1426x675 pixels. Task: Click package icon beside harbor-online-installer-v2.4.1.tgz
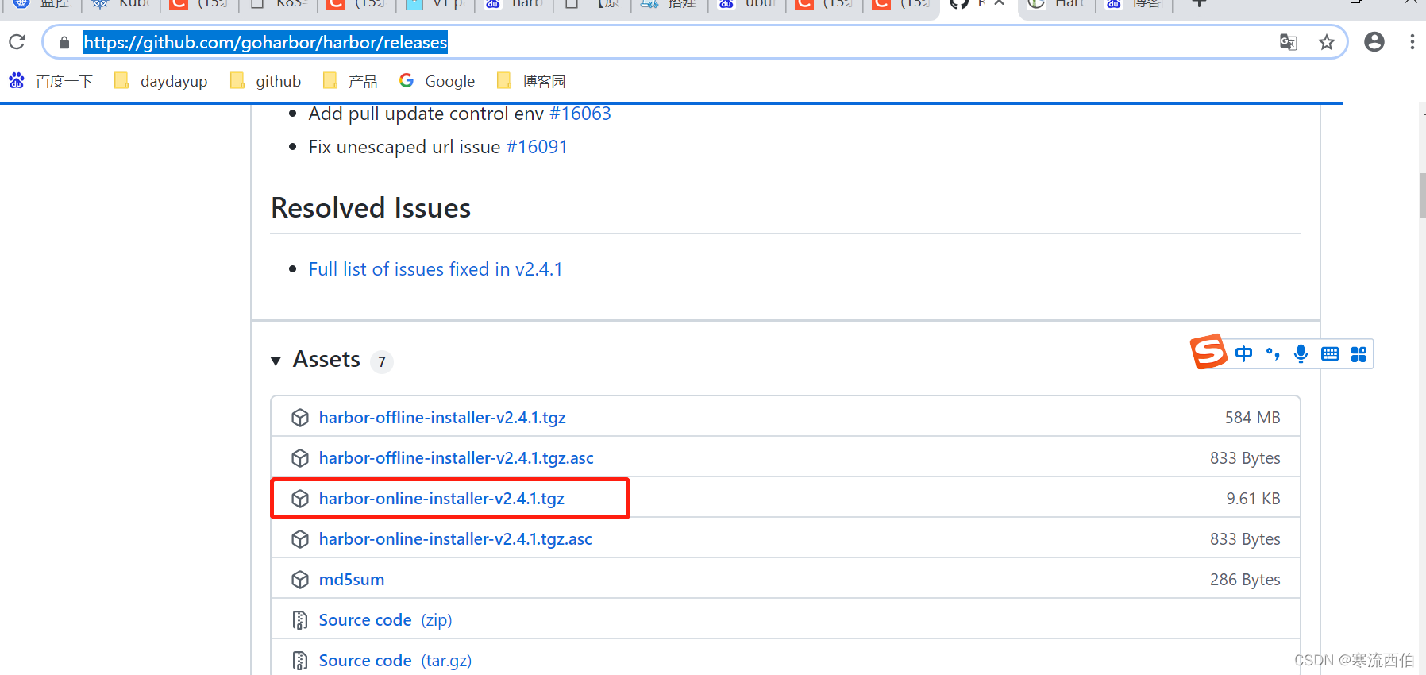300,499
